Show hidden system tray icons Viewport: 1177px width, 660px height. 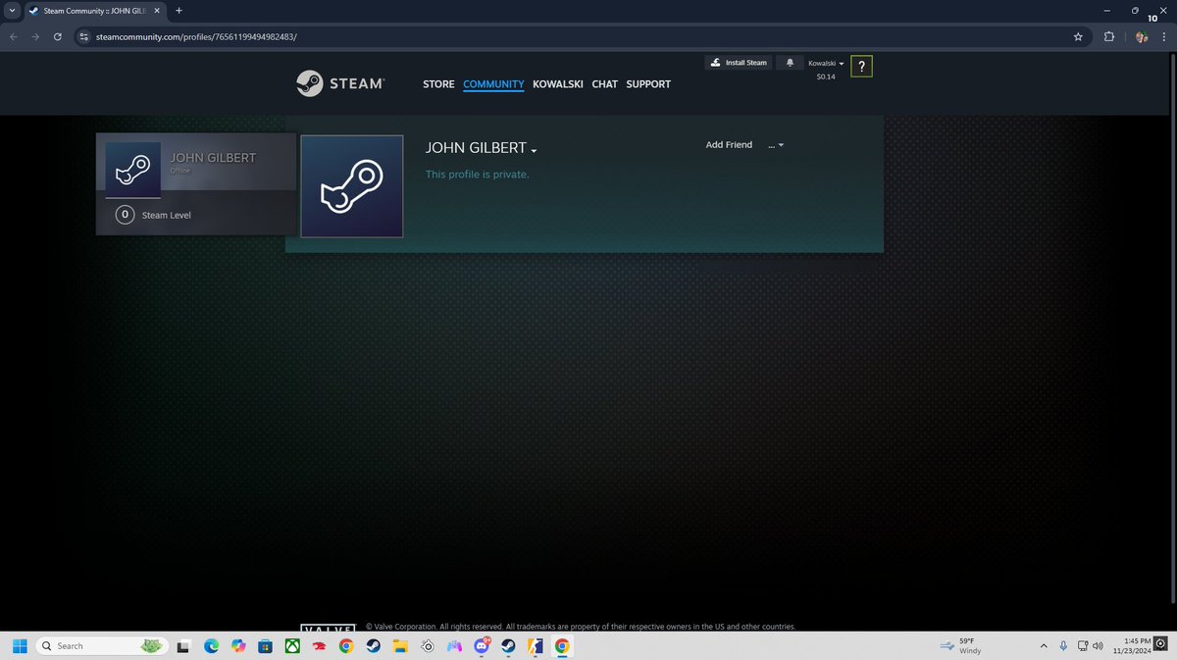pos(1046,646)
